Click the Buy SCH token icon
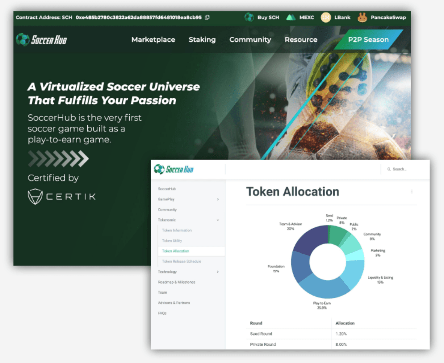444x363 pixels. pyautogui.click(x=249, y=17)
